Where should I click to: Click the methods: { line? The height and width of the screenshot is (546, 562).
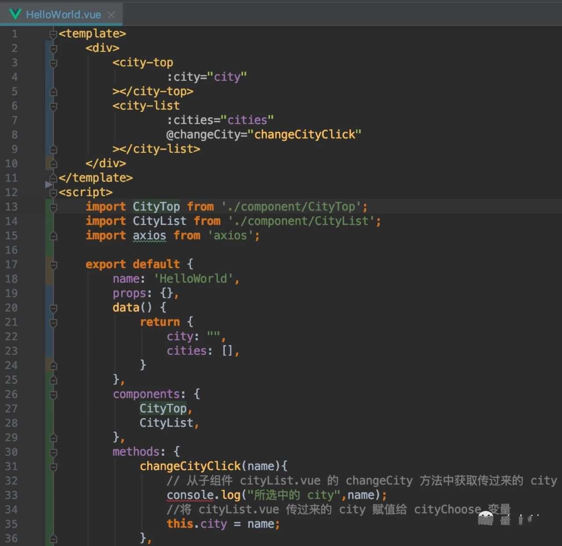146,452
